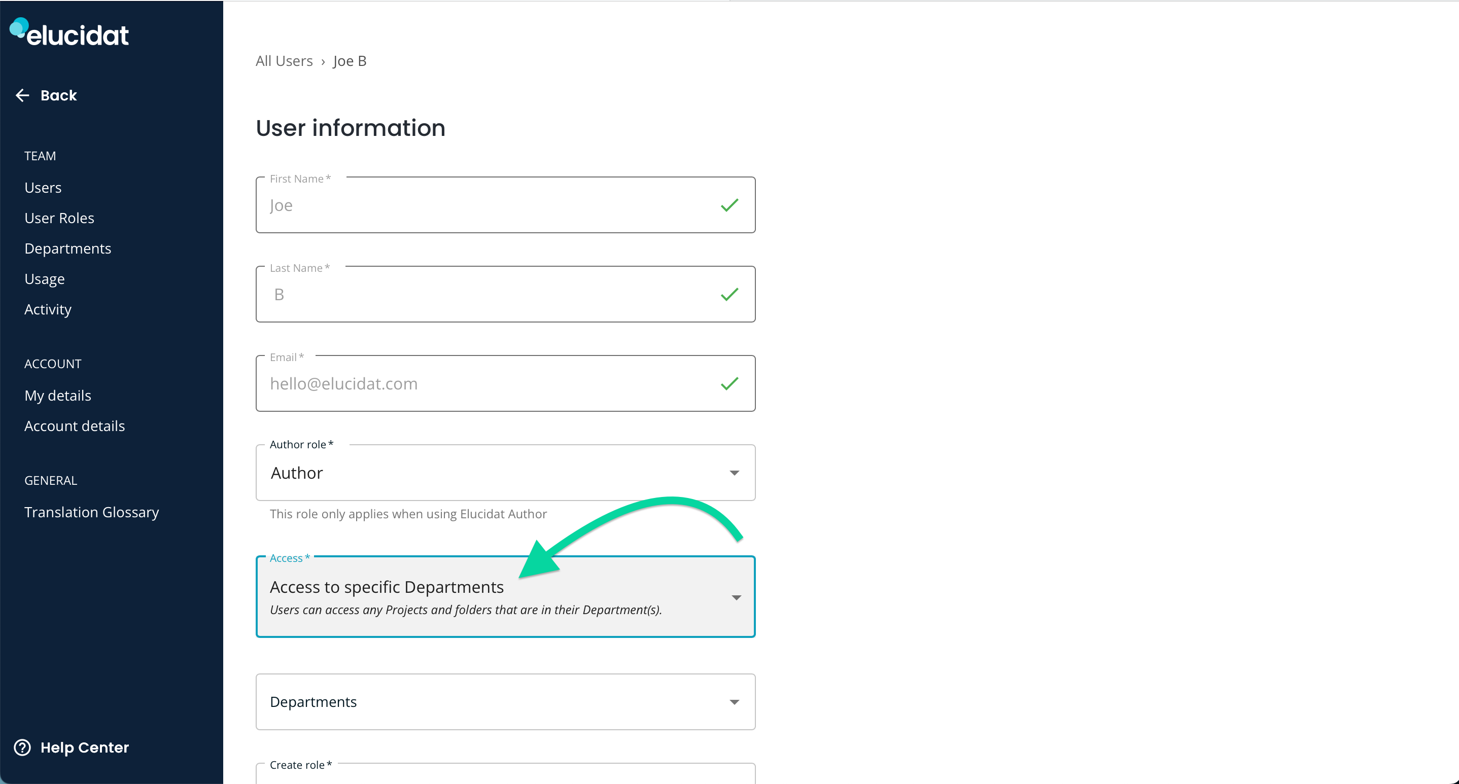Click the Create role input field

tap(505, 778)
